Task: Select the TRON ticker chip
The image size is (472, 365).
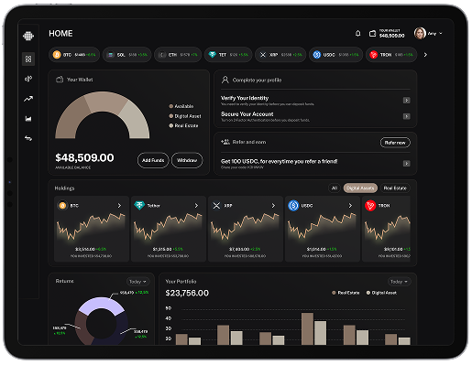Action: point(391,55)
